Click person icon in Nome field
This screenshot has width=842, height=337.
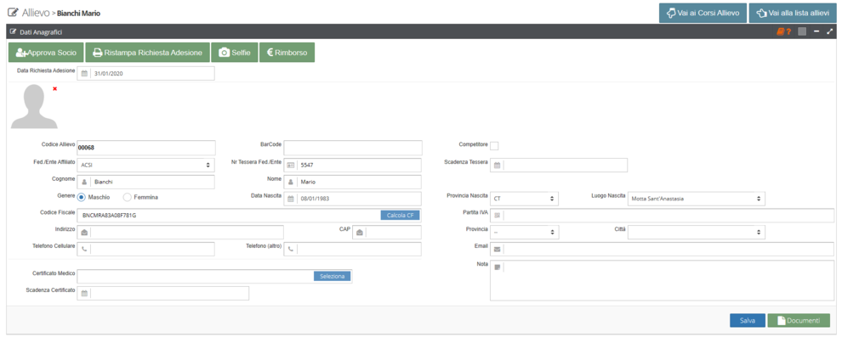(x=290, y=183)
